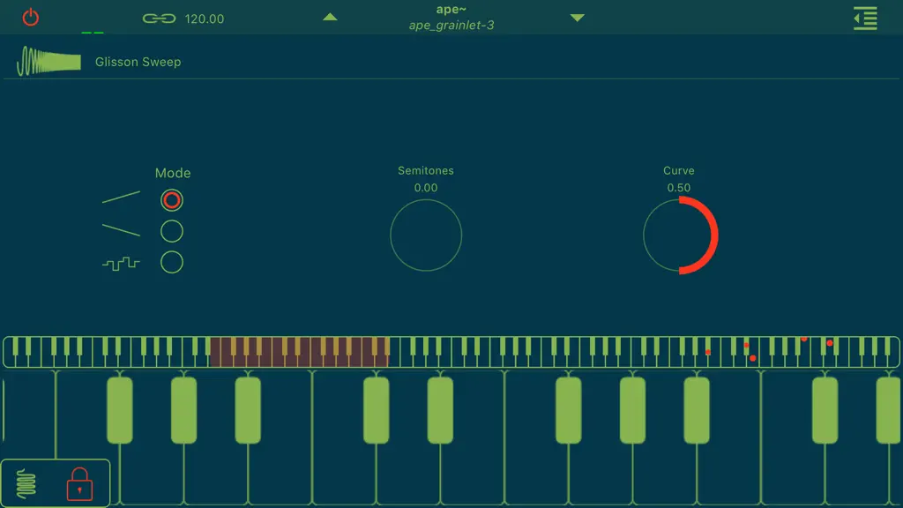
Task: Click the highlighted range on mini keyboard
Action: [300, 352]
